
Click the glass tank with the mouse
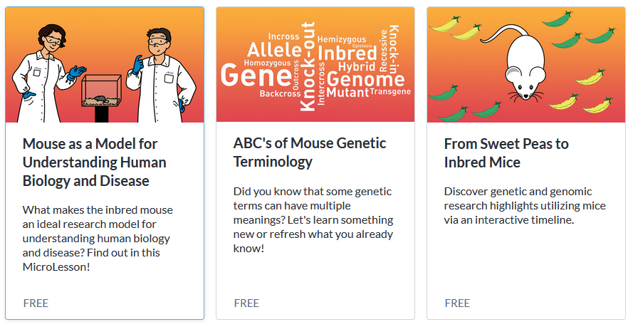[102, 90]
